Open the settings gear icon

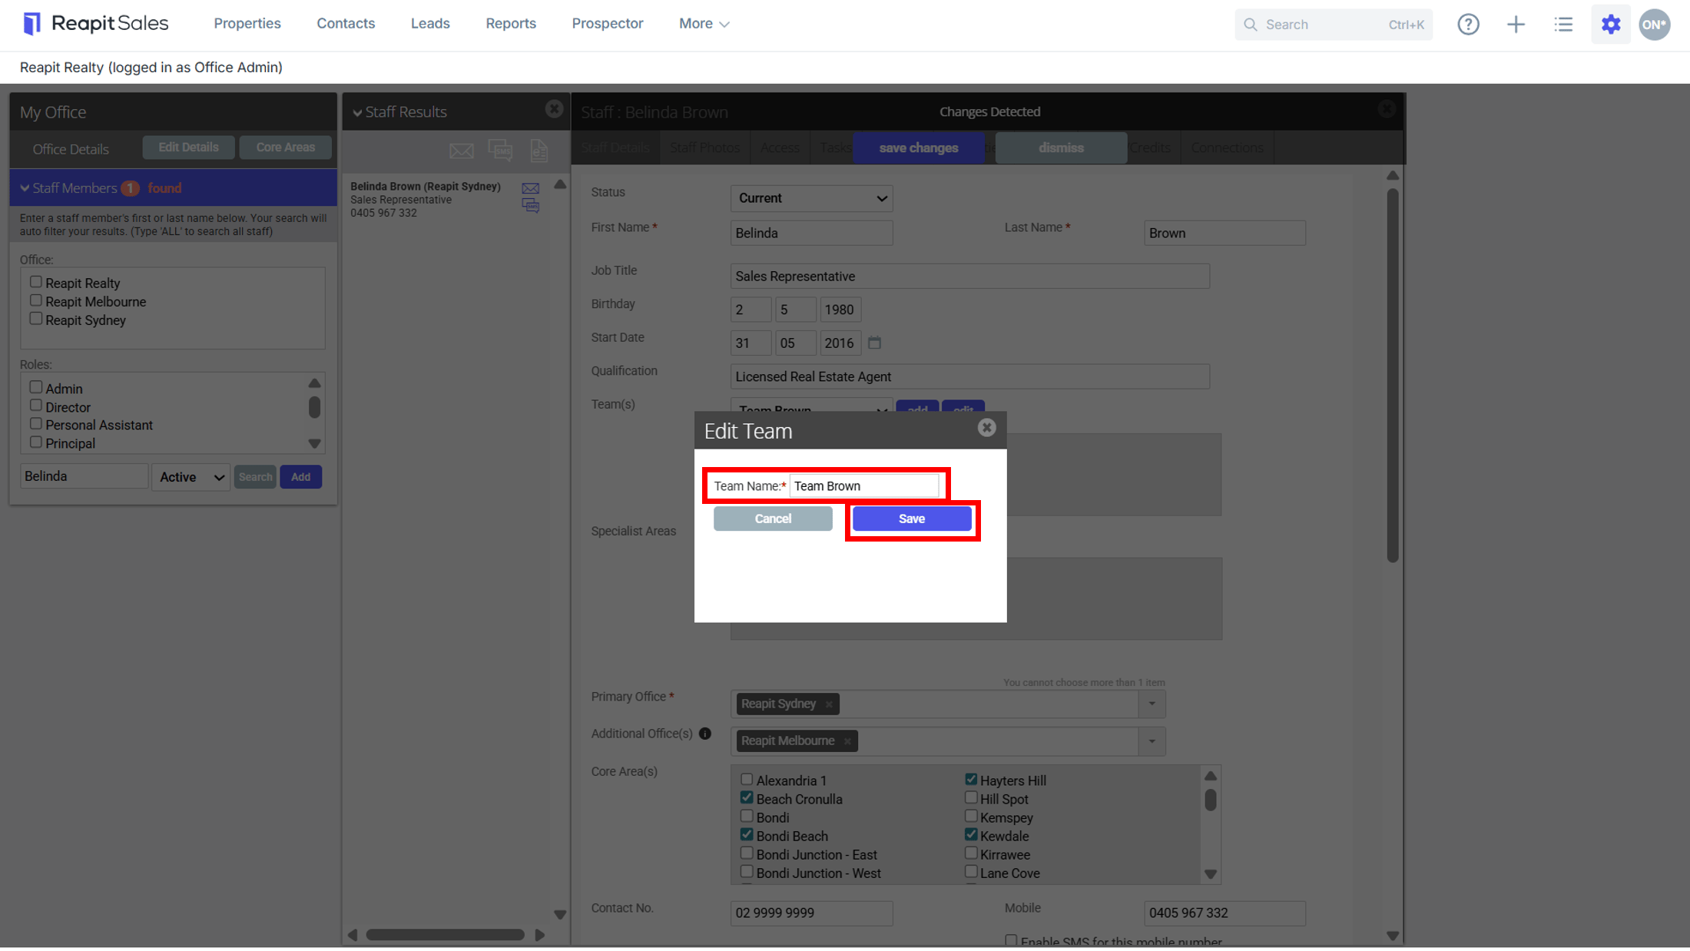1611,25
